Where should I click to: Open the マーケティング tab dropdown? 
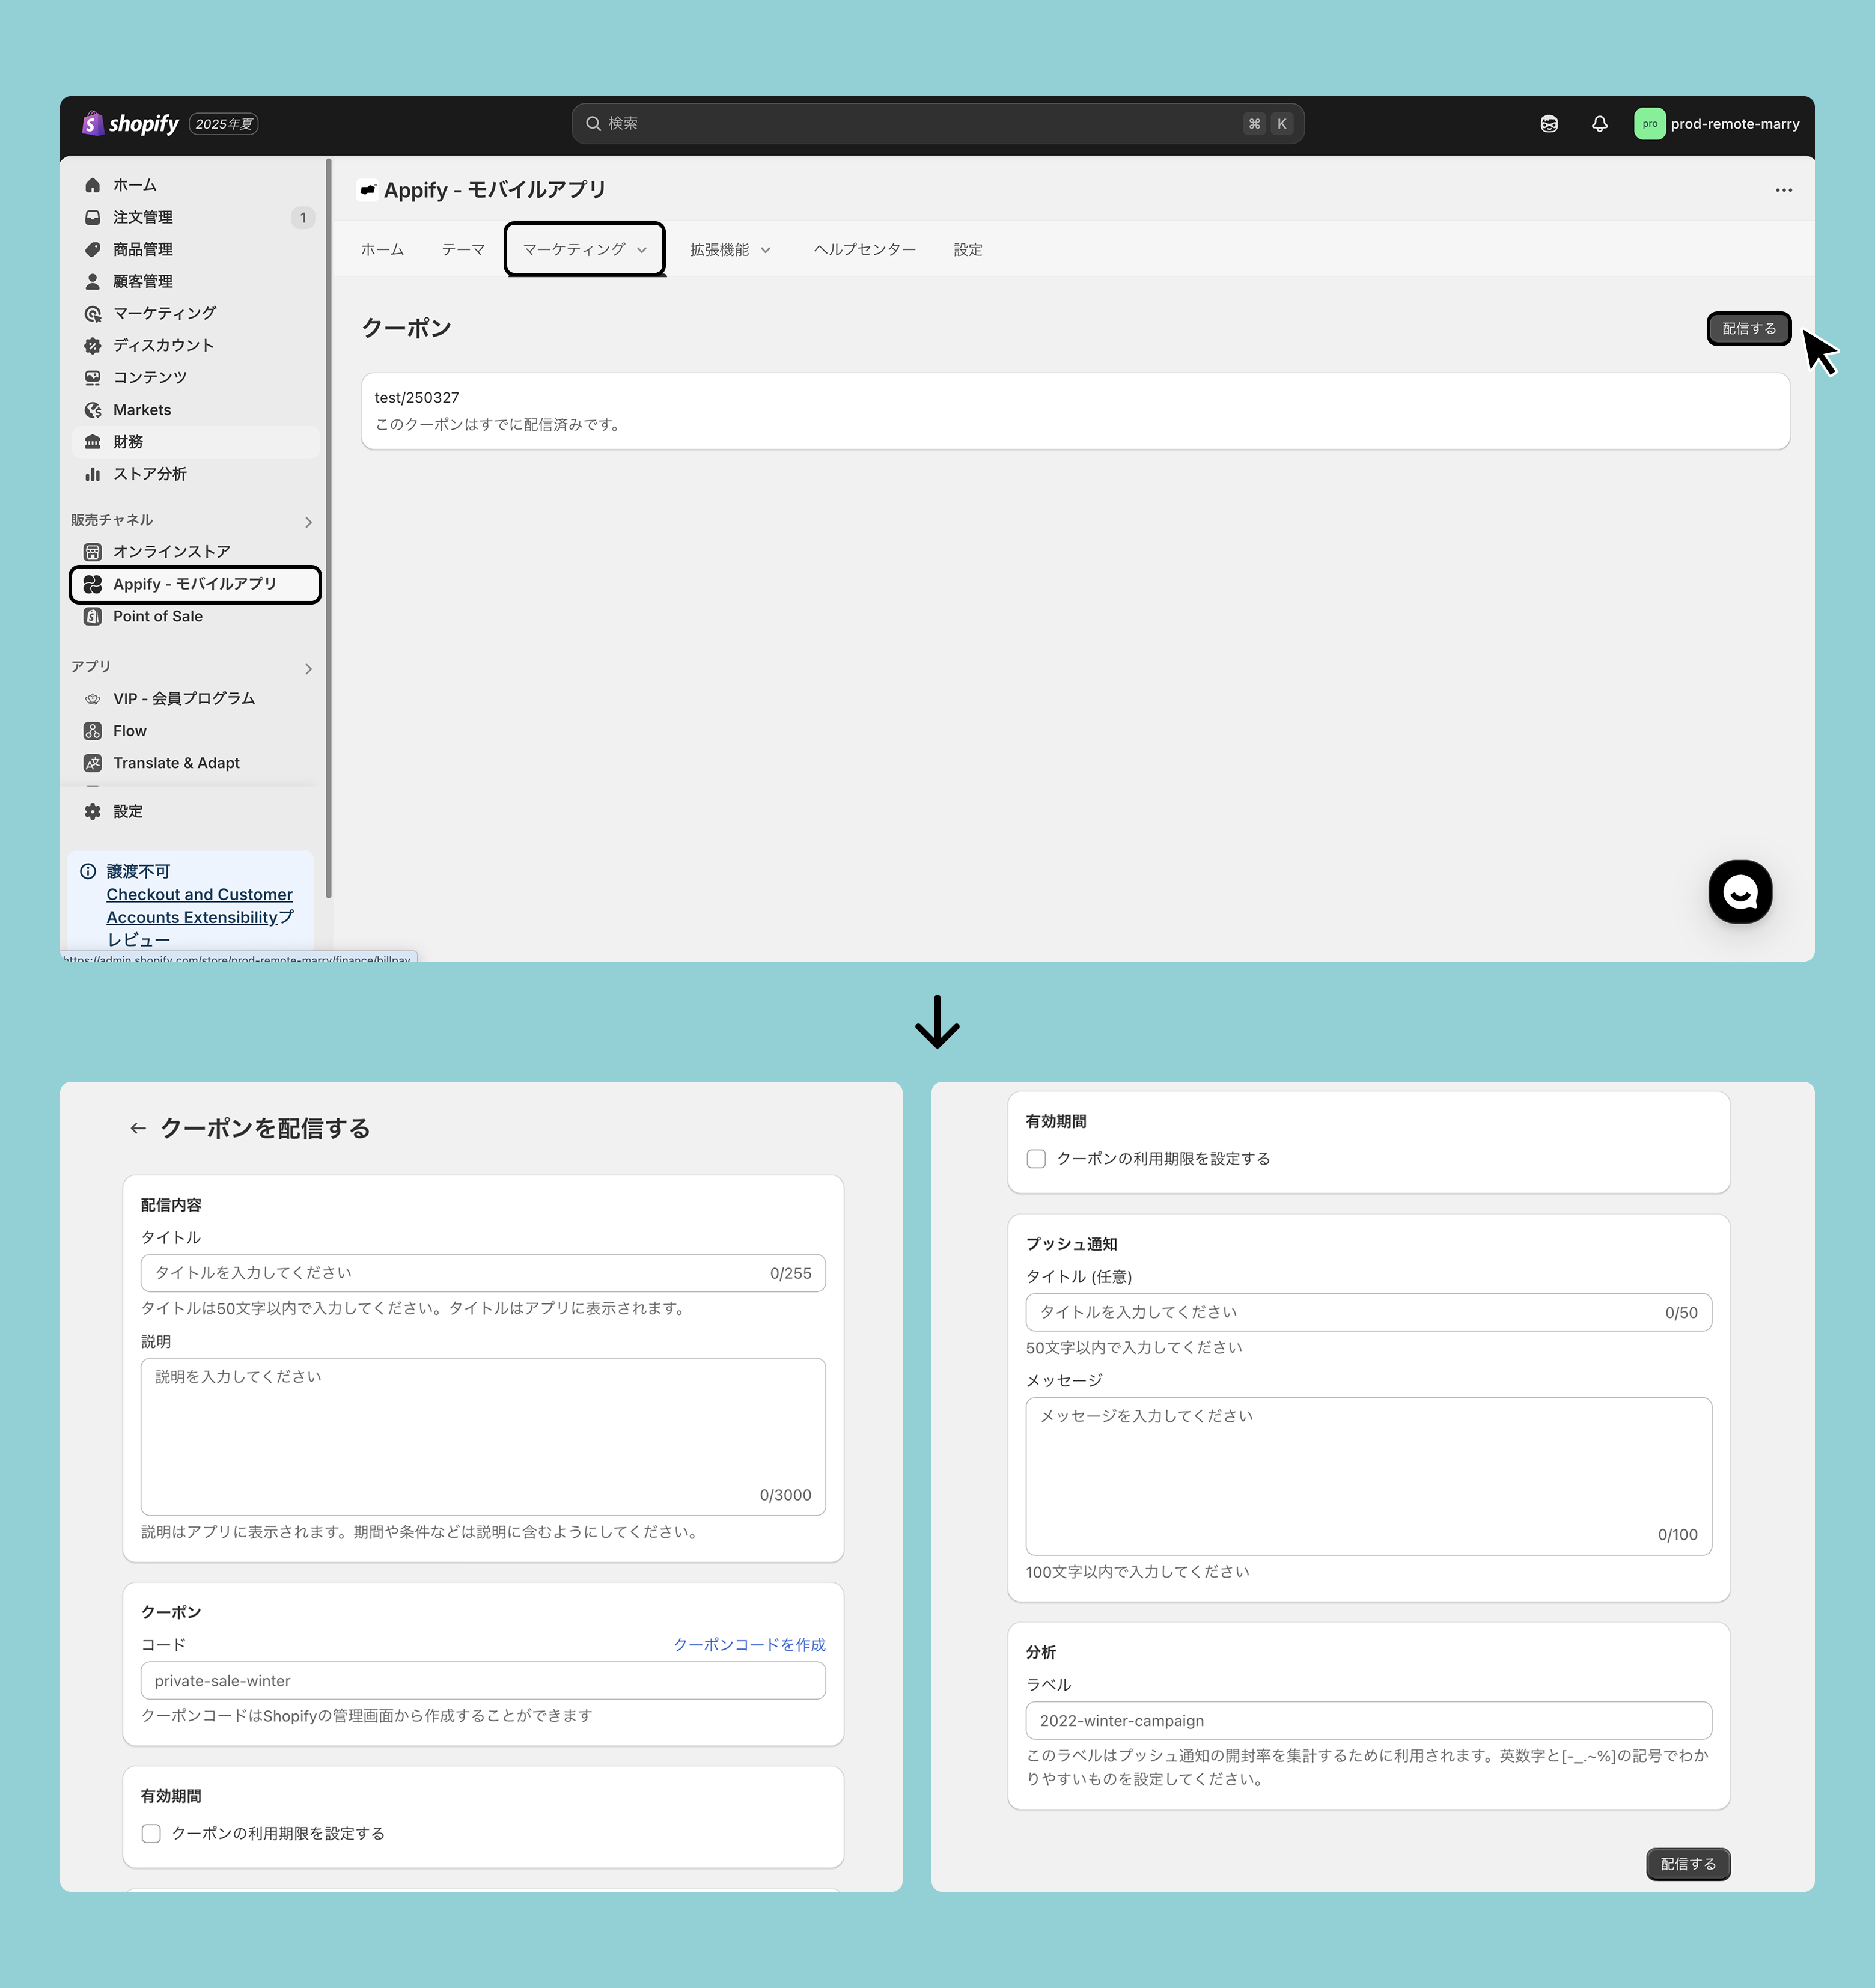click(584, 250)
